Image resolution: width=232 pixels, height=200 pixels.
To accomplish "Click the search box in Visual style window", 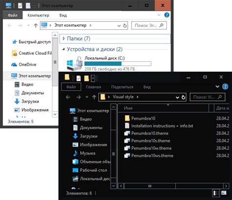I will (x=208, y=97).
